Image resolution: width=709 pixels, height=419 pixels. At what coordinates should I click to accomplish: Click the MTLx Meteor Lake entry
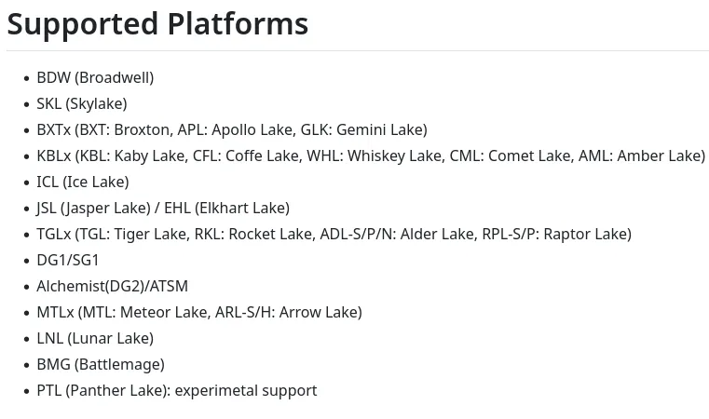pyautogui.click(x=199, y=312)
